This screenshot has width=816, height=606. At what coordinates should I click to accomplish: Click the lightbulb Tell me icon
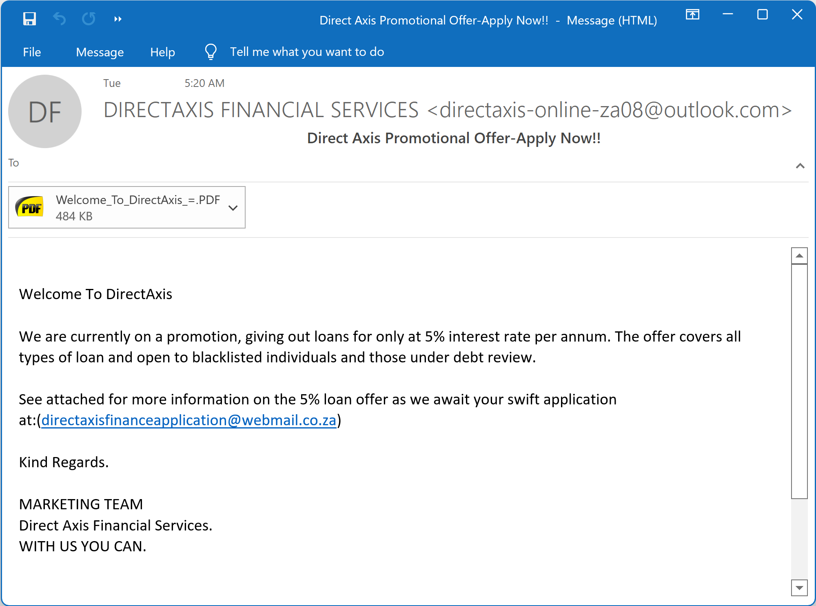coord(211,52)
